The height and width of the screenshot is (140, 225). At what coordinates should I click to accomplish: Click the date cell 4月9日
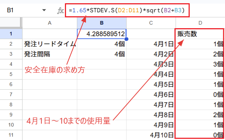click(x=151, y=125)
